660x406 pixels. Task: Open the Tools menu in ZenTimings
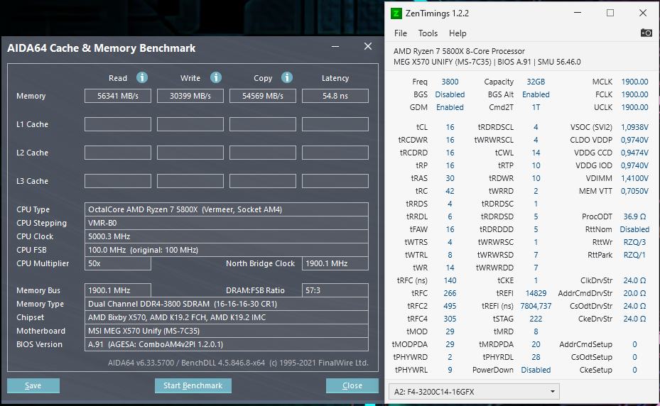(x=428, y=33)
